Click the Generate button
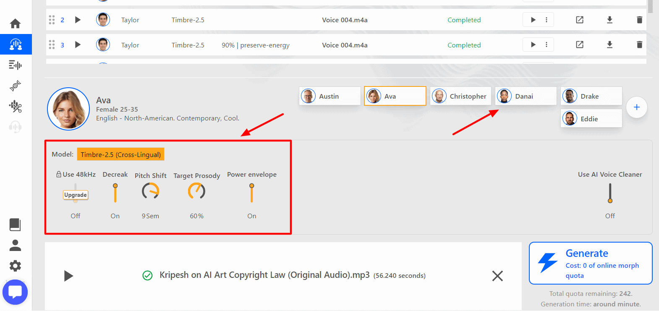This screenshot has width=659, height=311. 590,263
